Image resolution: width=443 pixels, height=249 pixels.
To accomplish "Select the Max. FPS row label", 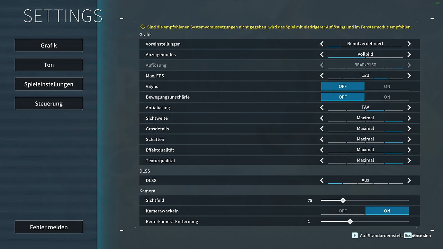I will click(x=155, y=76).
